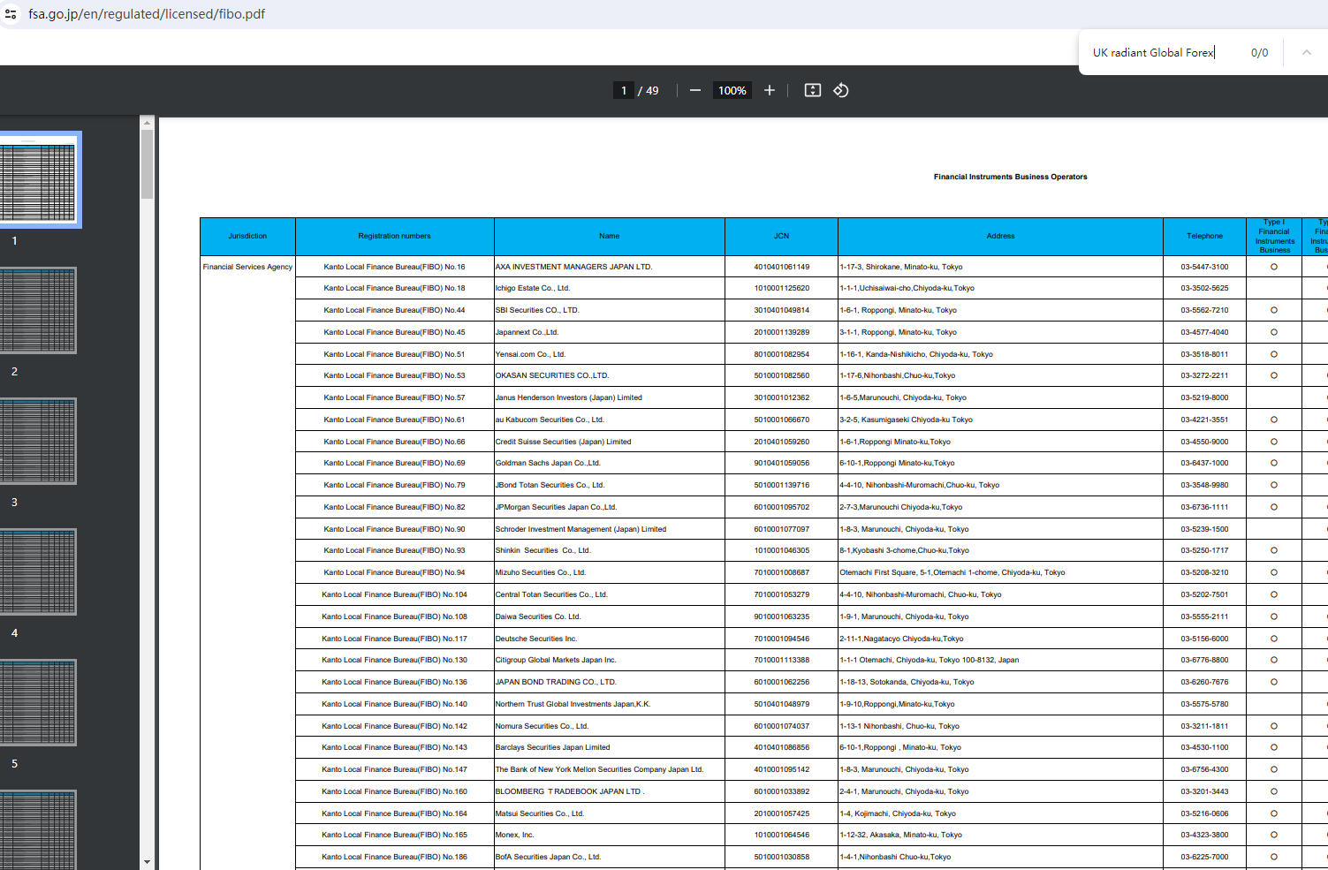Click the fsa.go.jp URL in address bar
Viewport: 1328px width, 870px height.
[x=147, y=14]
